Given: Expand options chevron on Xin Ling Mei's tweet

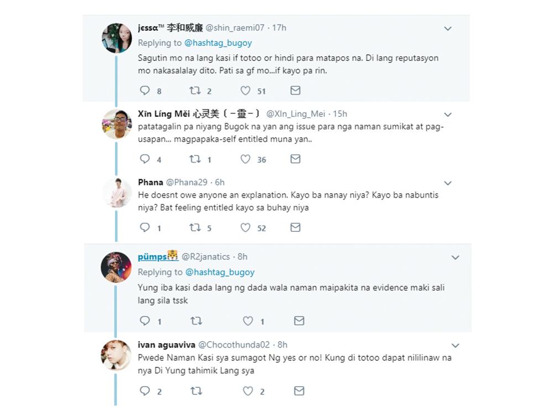Looking at the screenshot, I should click(x=448, y=115).
